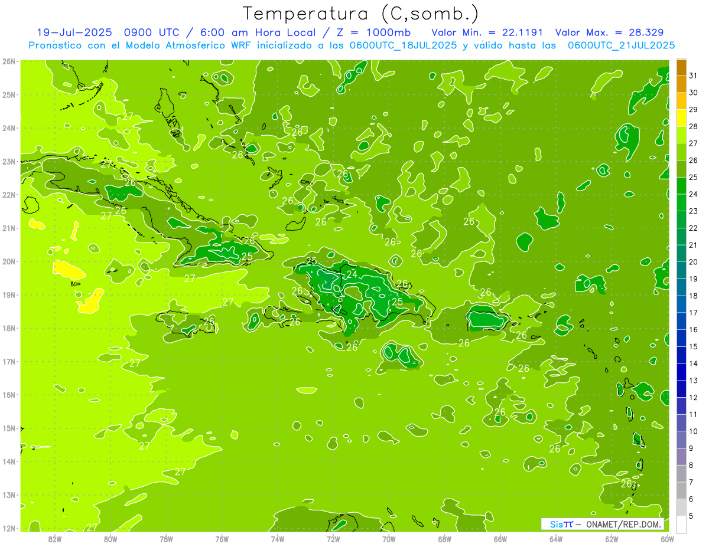Screen dimensions: 709x547
Task: Click the '13N' latitude label
Action: (8, 494)
